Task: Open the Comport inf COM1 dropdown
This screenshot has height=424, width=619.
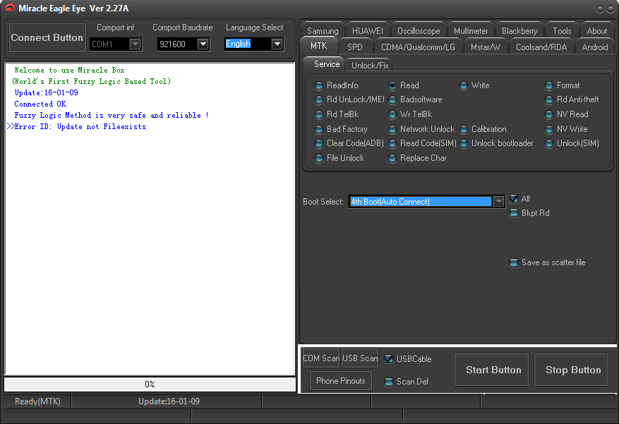Action: [135, 44]
